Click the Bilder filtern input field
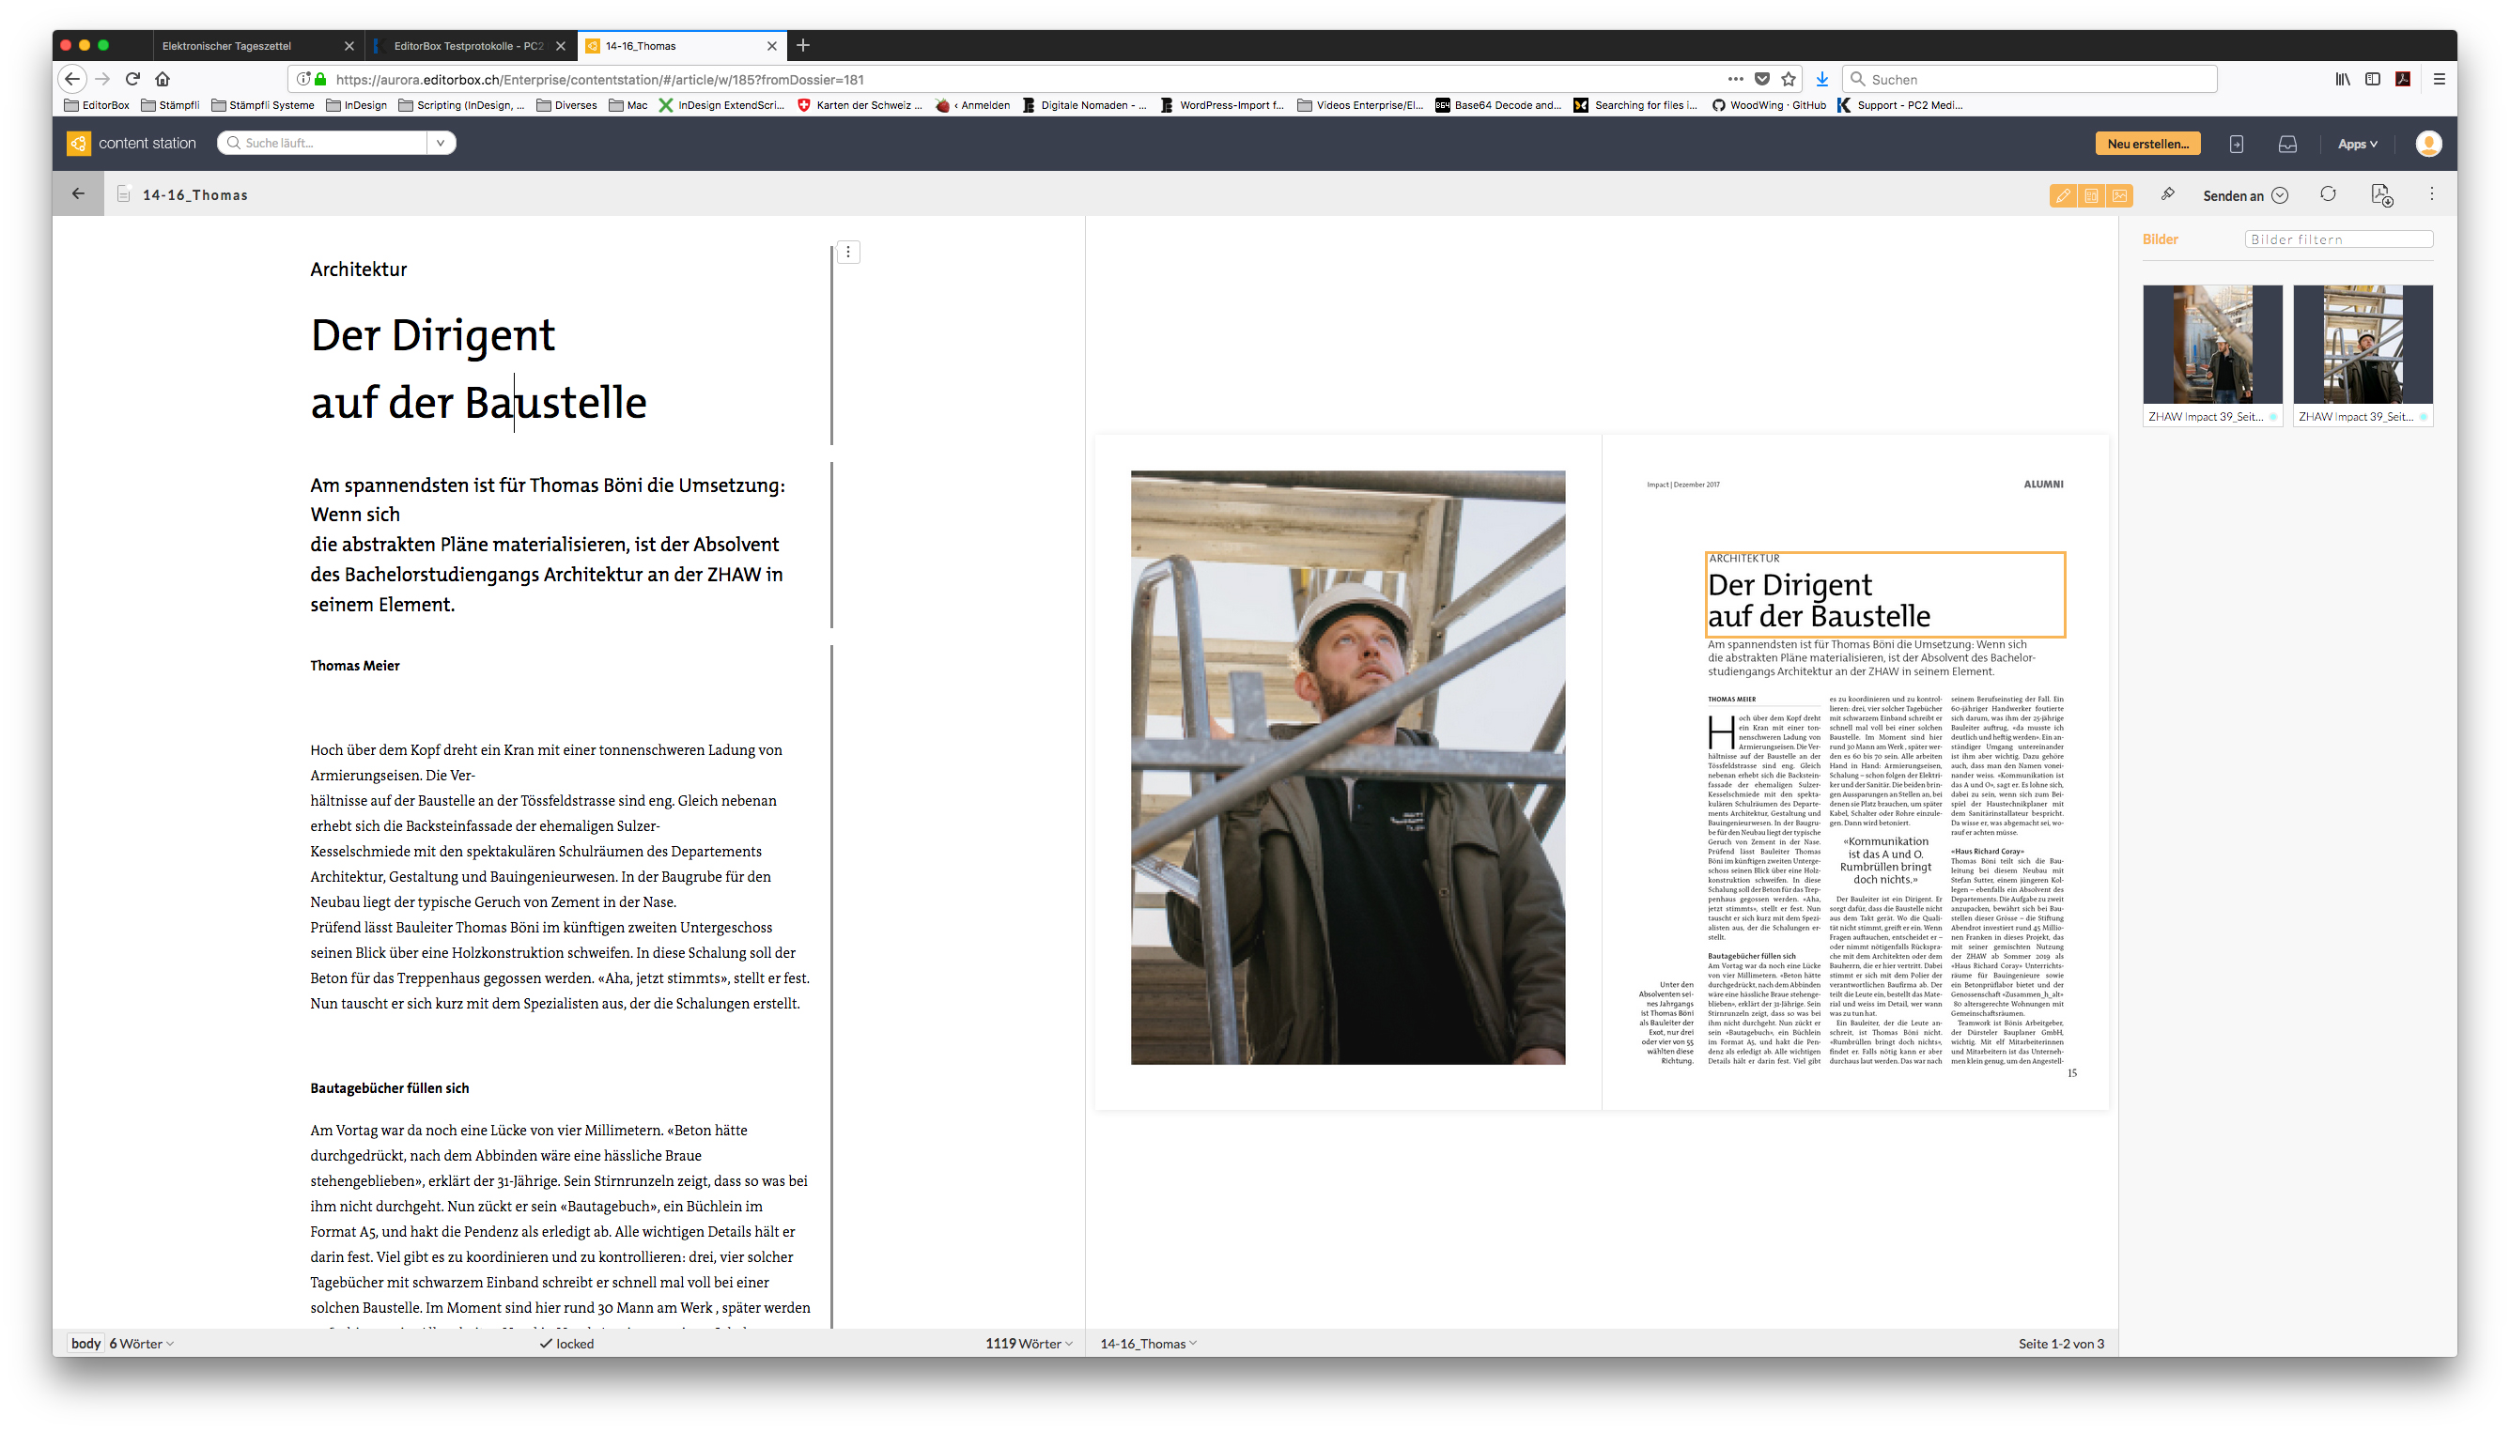Image resolution: width=2510 pixels, height=1432 pixels. click(x=2337, y=239)
